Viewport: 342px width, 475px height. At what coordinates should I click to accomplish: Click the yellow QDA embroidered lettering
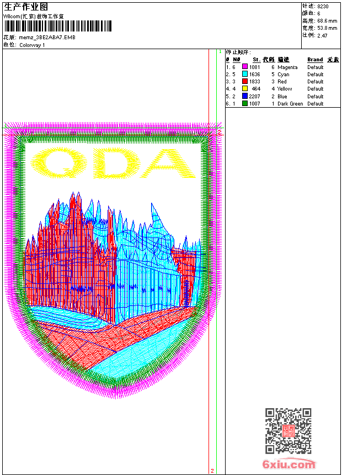[x=113, y=163]
